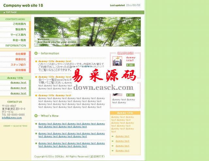This screenshot has height=161, width=209.
Task: Click the CONTACT US heading
Action: point(15,102)
